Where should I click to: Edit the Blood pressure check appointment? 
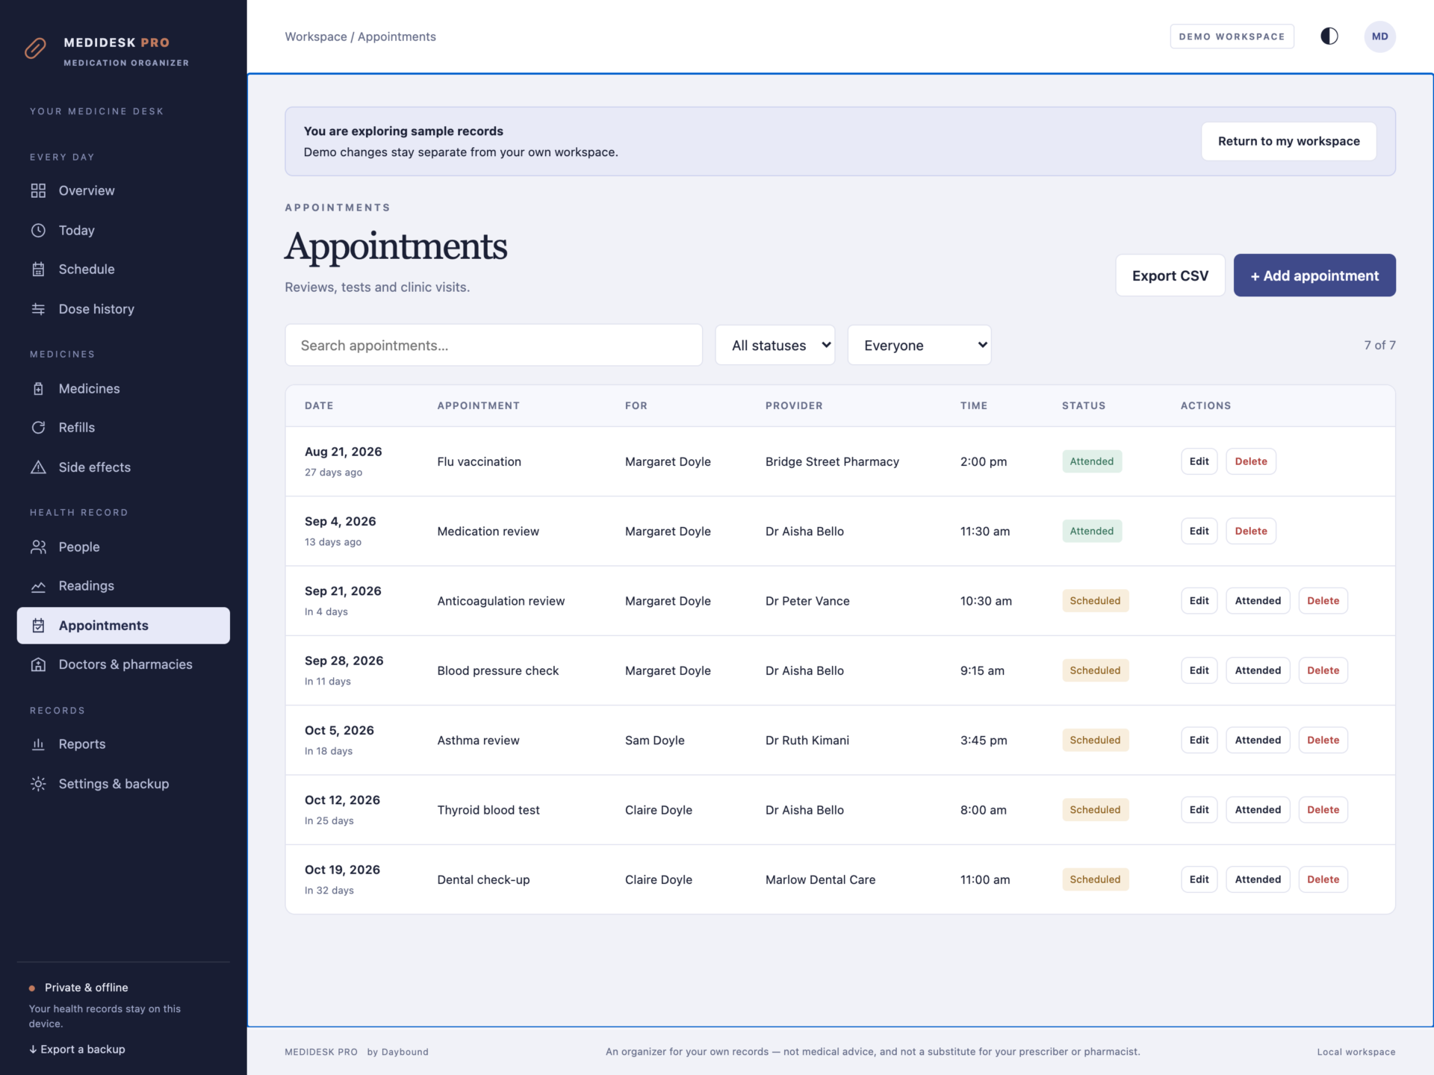1199,670
